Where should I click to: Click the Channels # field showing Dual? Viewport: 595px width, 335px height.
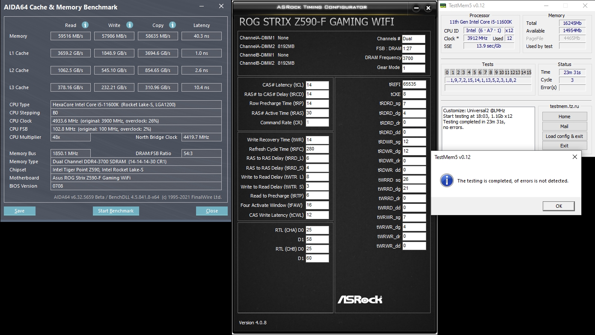click(x=414, y=39)
